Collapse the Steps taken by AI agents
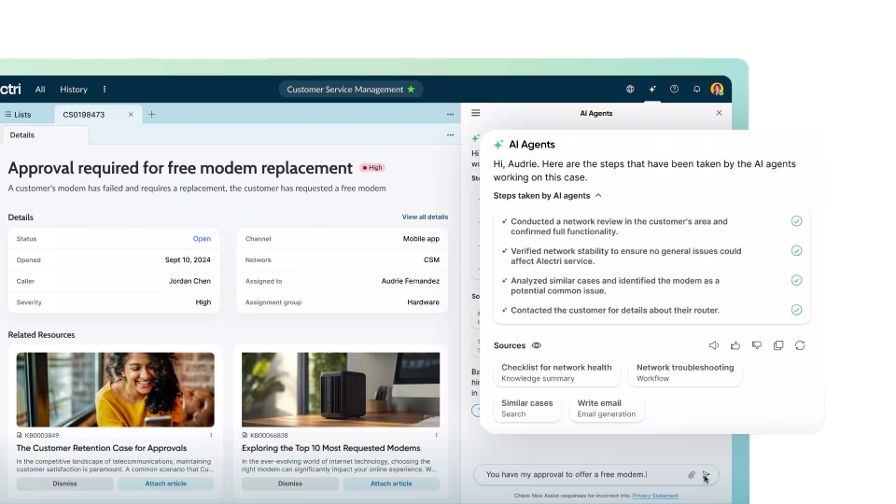This screenshot has height=504, width=896. [598, 196]
